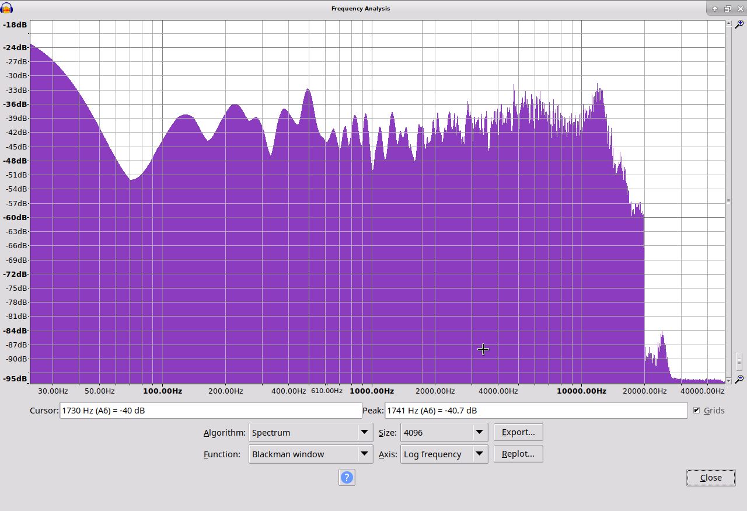Click the Replot... button
This screenshot has height=511, width=747.
[x=518, y=454]
